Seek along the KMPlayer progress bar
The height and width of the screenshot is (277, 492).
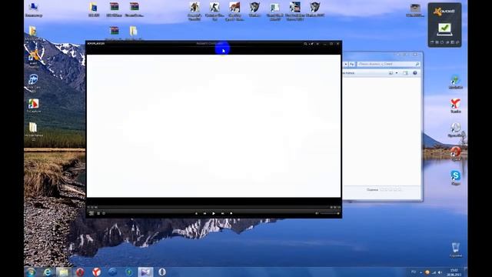tap(214, 207)
